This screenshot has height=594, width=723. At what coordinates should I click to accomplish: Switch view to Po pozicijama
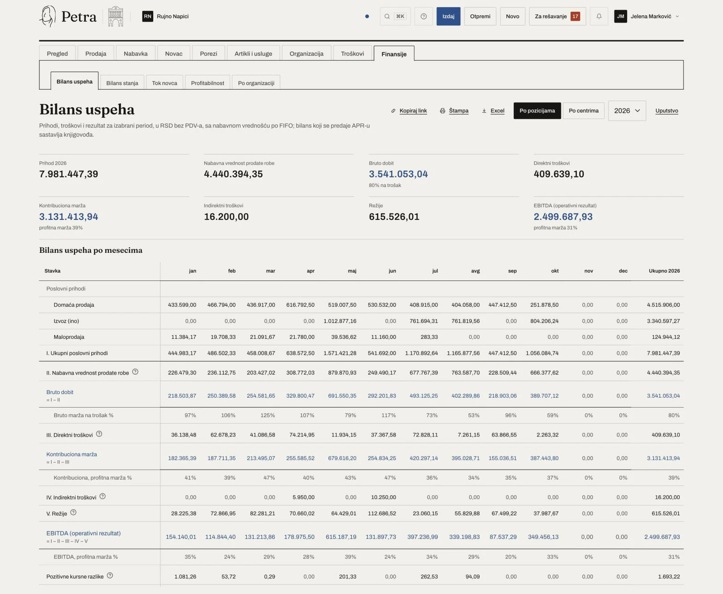click(x=537, y=111)
